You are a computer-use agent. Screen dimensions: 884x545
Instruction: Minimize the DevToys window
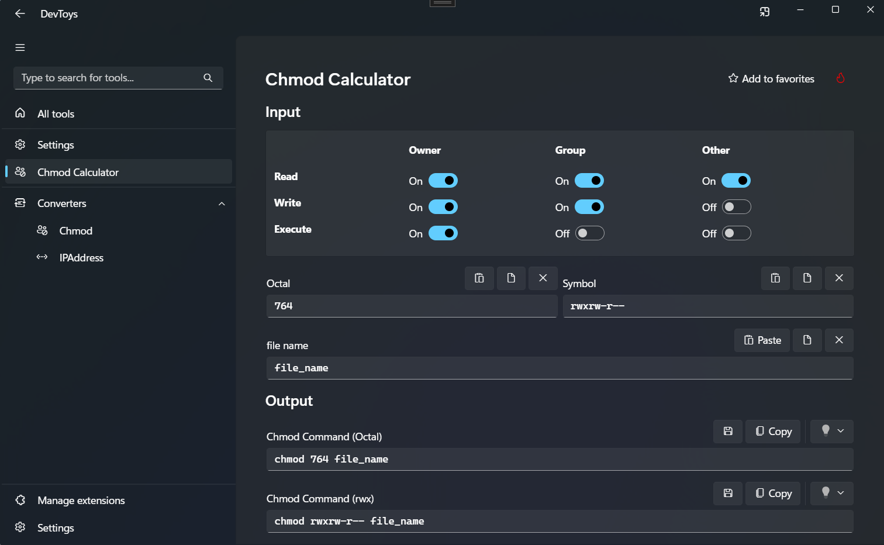(800, 10)
